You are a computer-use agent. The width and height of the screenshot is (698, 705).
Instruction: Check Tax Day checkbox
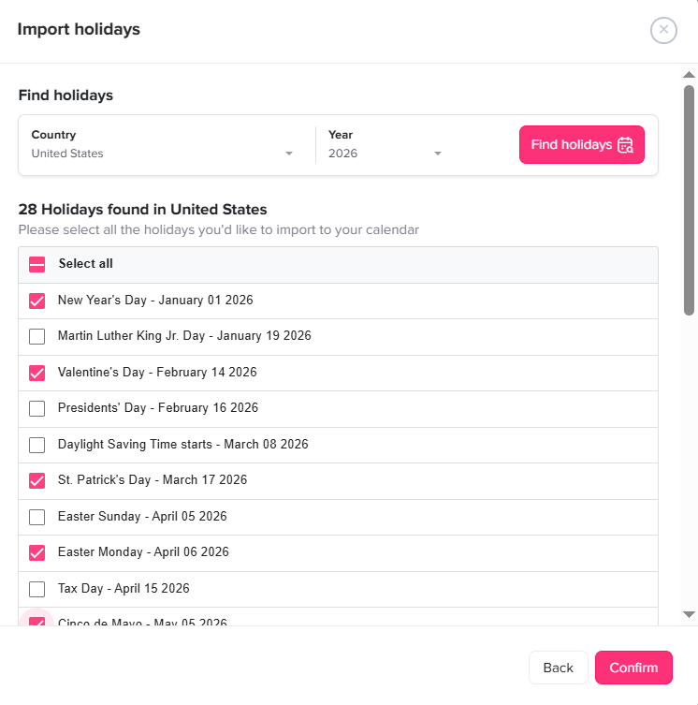37,589
